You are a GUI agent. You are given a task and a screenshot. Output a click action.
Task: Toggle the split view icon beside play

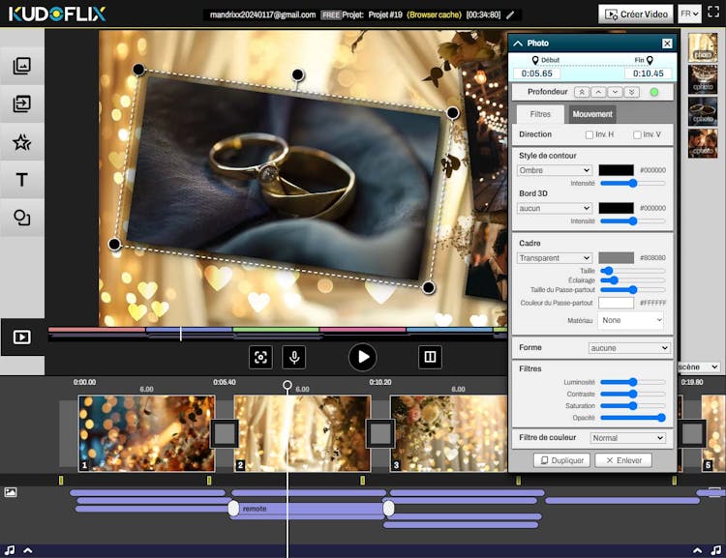point(431,357)
